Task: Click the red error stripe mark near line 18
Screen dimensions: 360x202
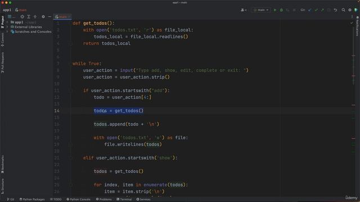Action: pos(353,139)
